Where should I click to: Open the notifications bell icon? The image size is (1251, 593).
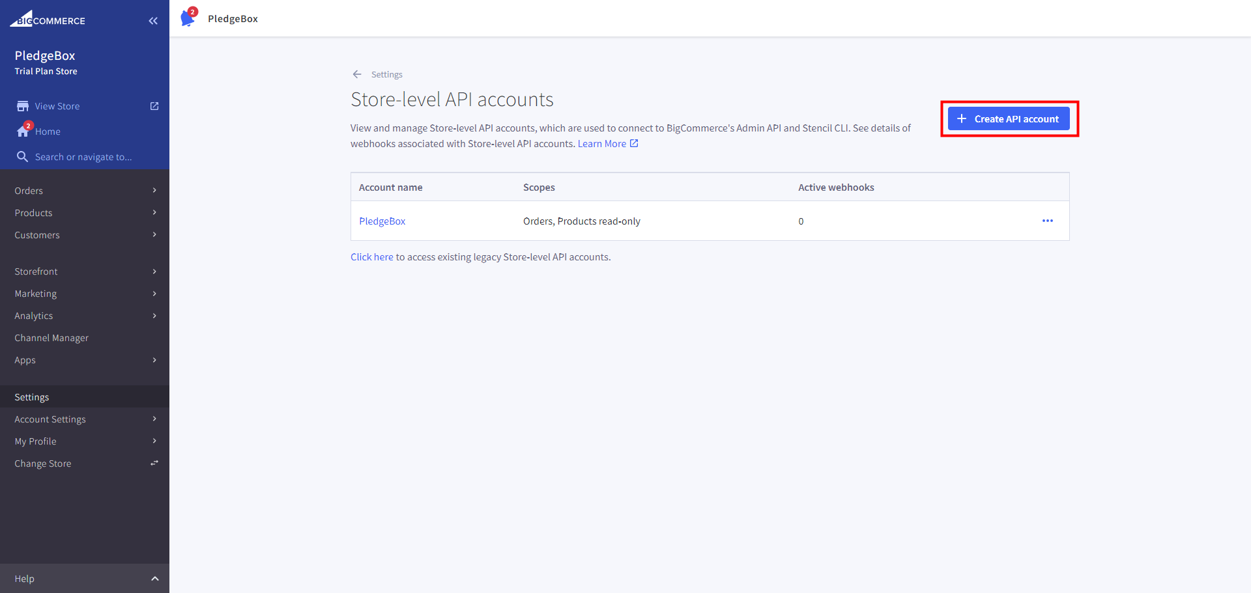pos(188,18)
